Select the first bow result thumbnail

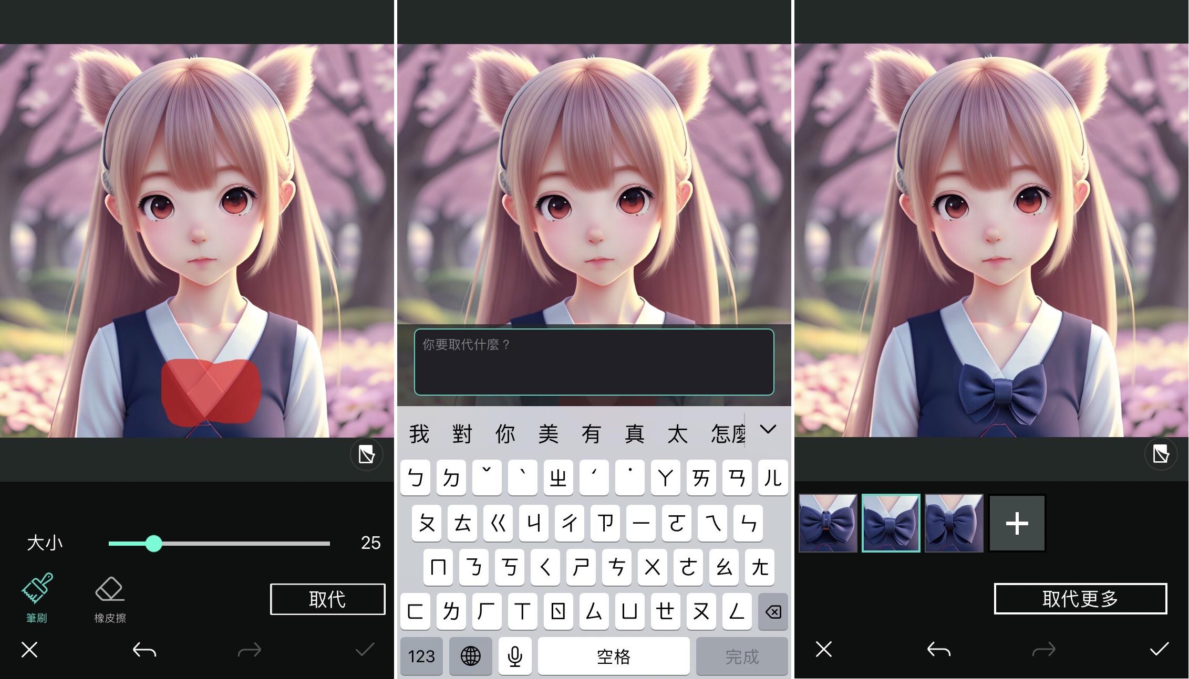coord(828,523)
